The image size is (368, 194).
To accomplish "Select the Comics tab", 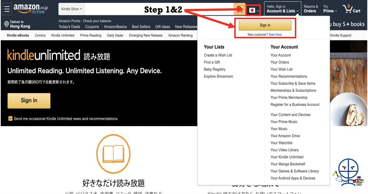I will pyautogui.click(x=40, y=35).
